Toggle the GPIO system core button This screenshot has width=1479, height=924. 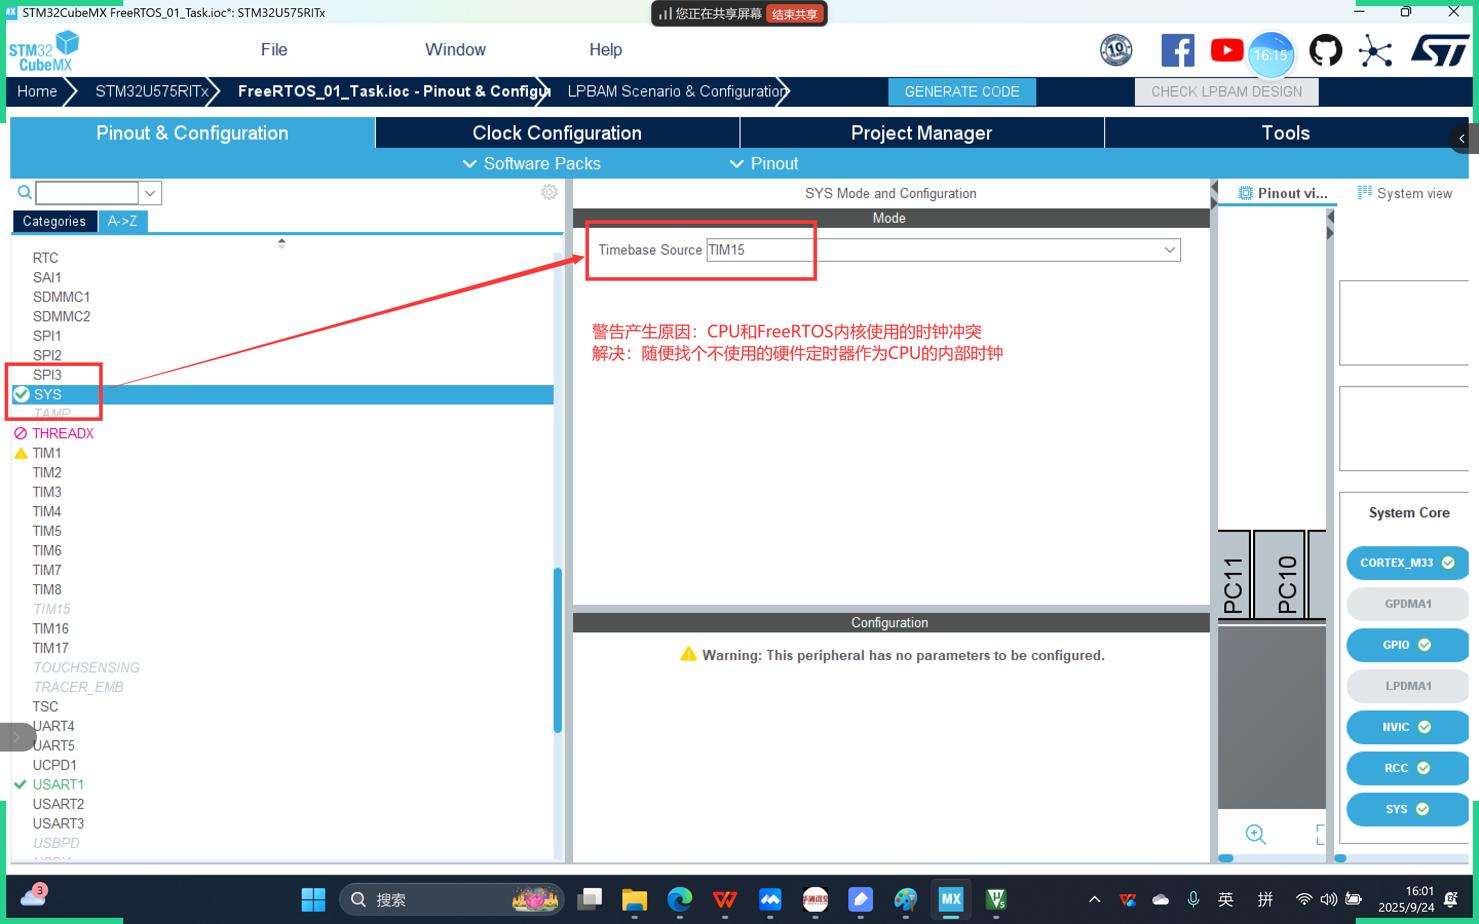1408,645
